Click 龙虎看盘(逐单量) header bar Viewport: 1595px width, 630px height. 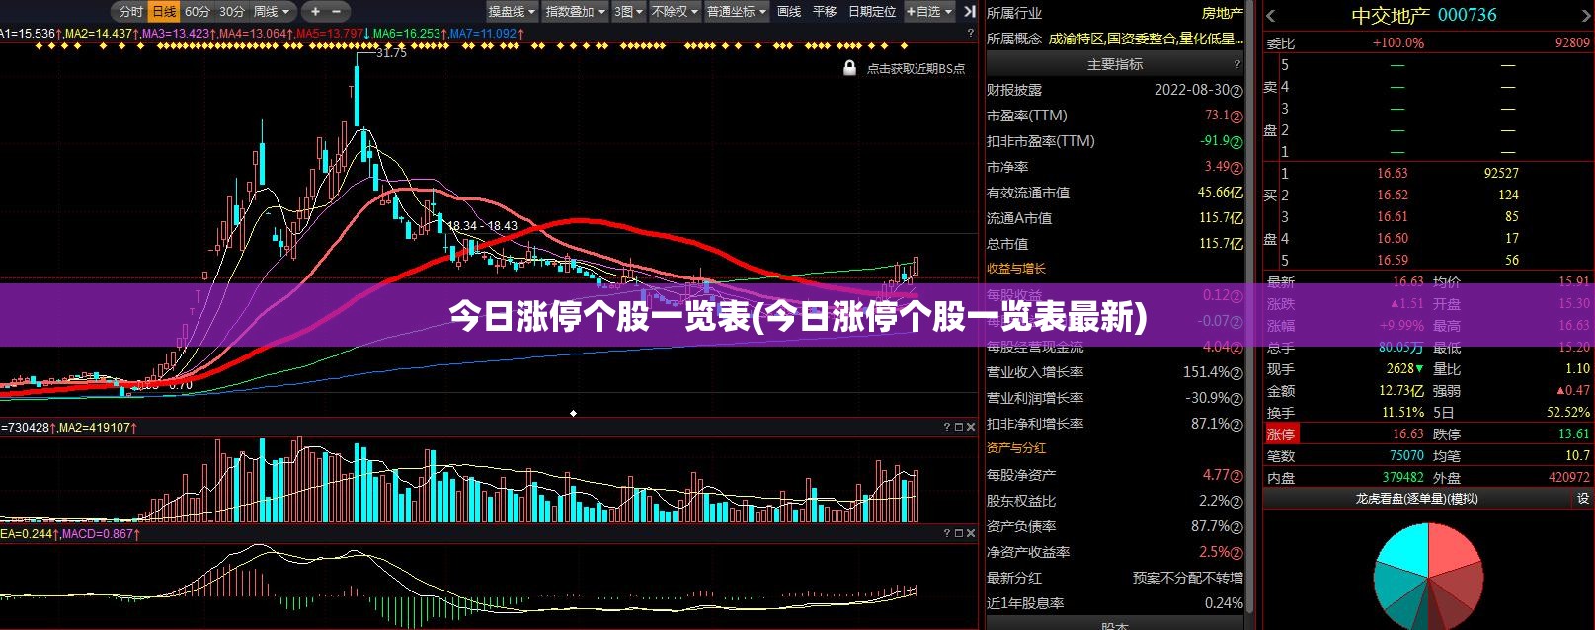[1416, 500]
